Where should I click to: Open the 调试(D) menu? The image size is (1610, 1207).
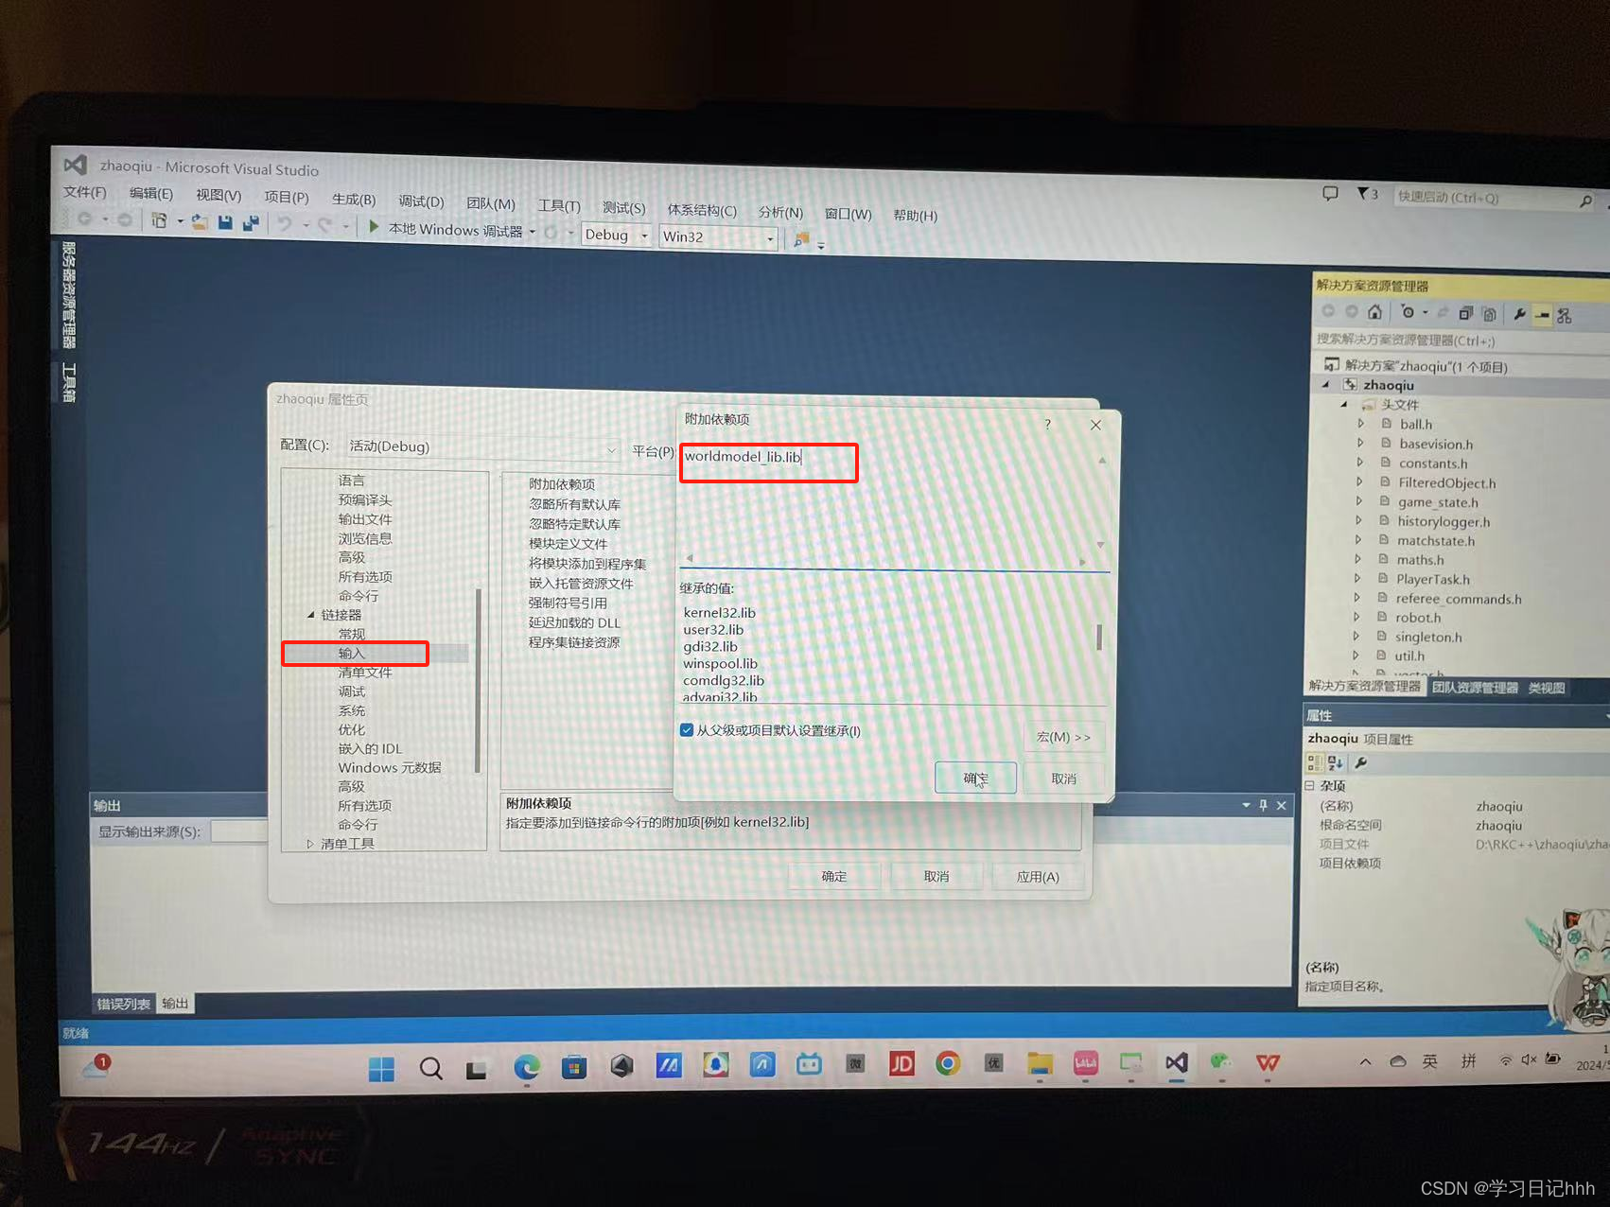point(421,201)
